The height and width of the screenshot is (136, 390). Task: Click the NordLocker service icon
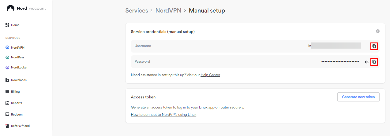click(x=7, y=68)
